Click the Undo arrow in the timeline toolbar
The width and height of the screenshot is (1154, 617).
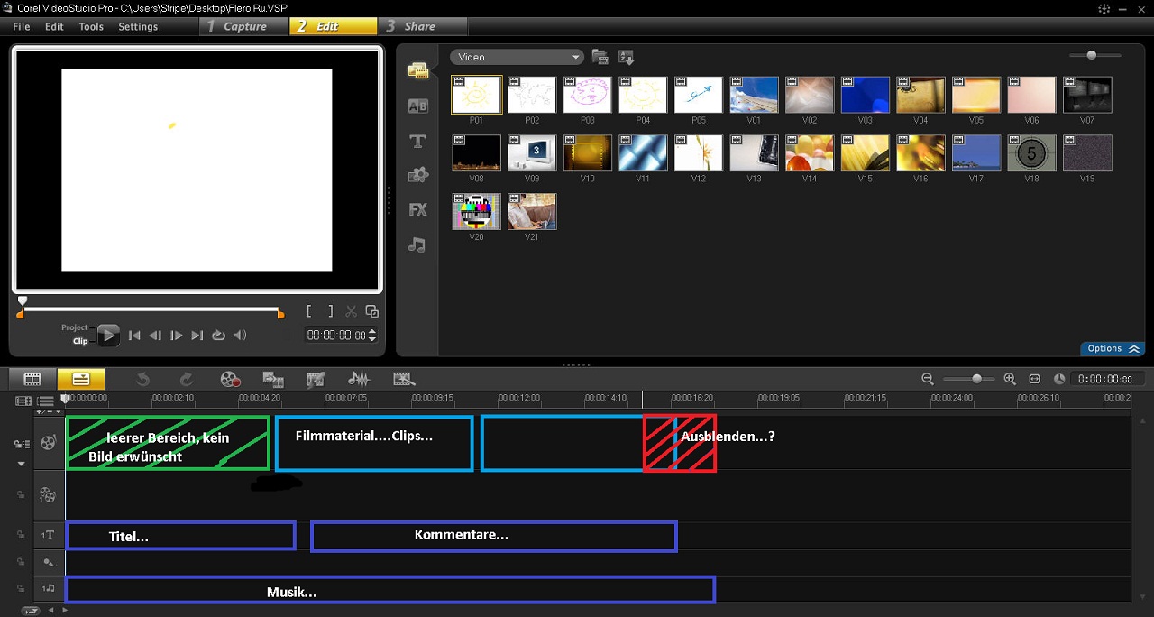coord(142,380)
